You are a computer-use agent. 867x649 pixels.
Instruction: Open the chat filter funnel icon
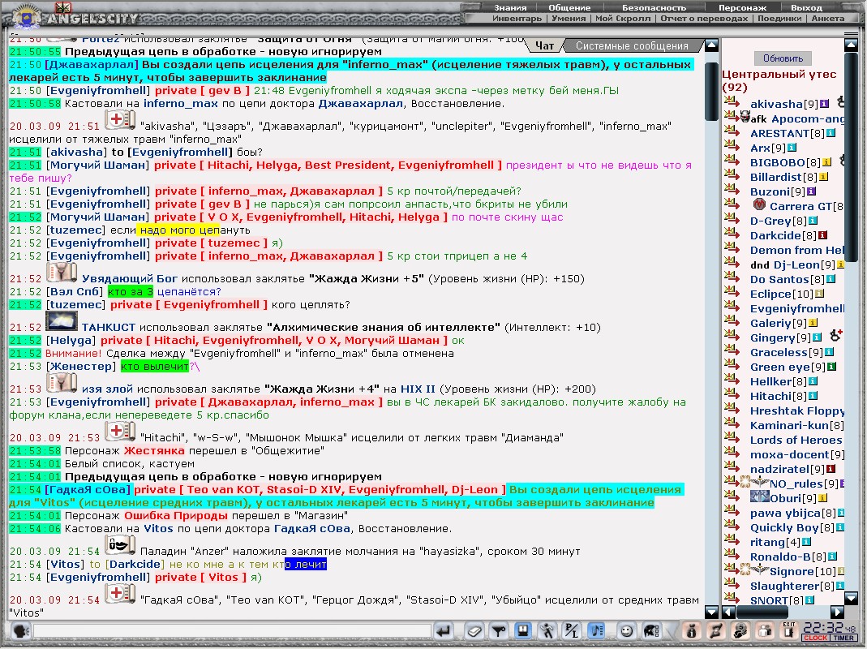499,630
